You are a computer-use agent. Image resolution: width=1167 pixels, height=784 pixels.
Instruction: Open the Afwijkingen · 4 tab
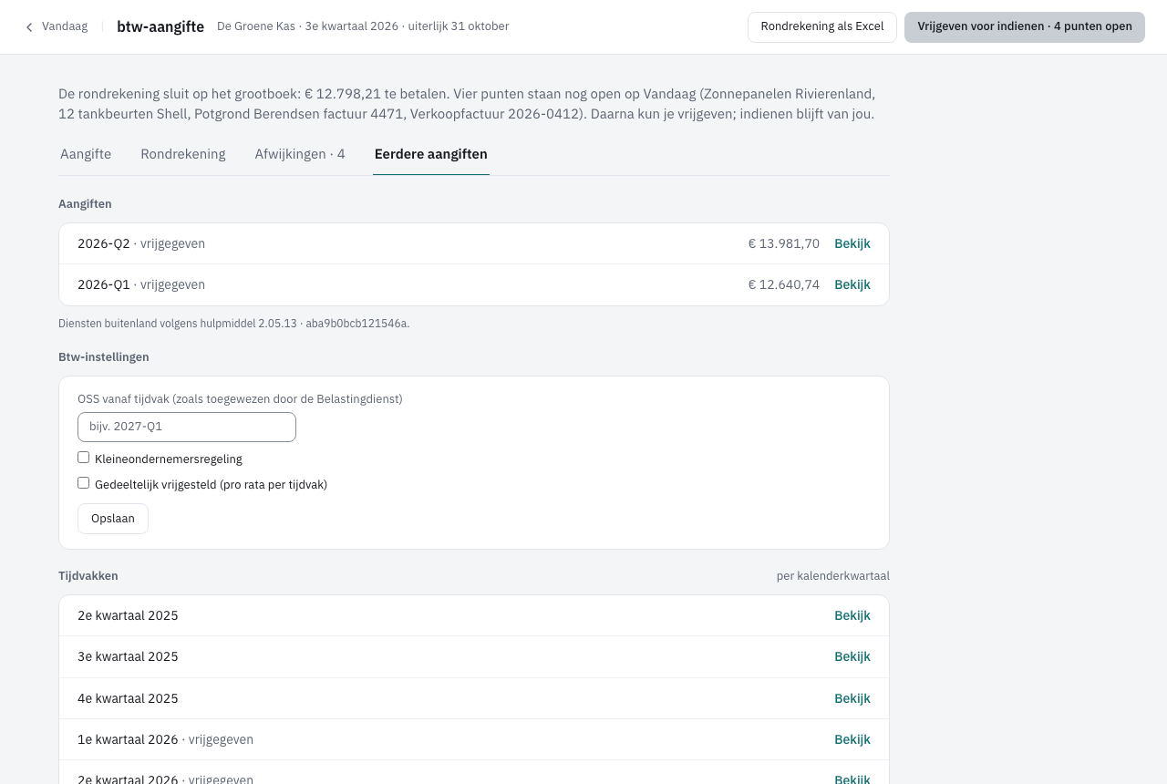point(300,154)
